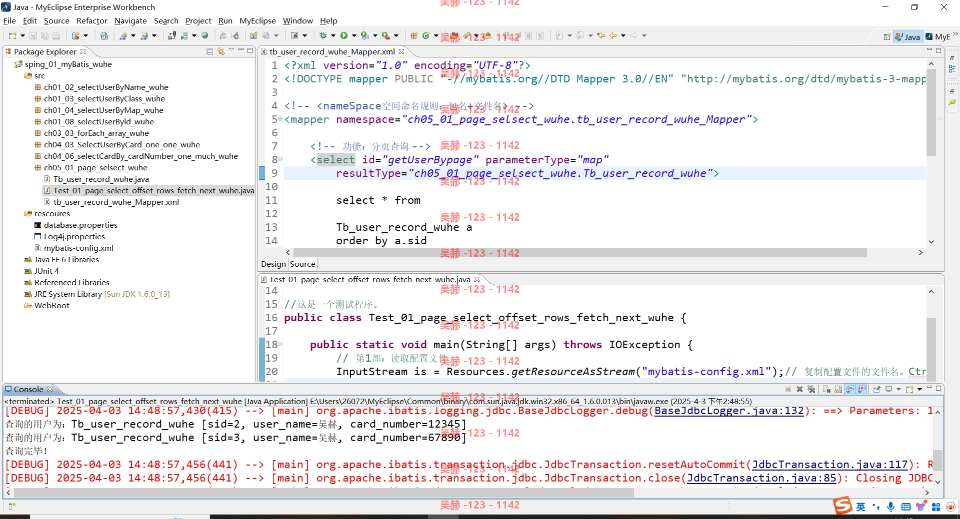960x519 pixels.
Task: Click the Sogou voice input microphone icon
Action: (x=890, y=507)
